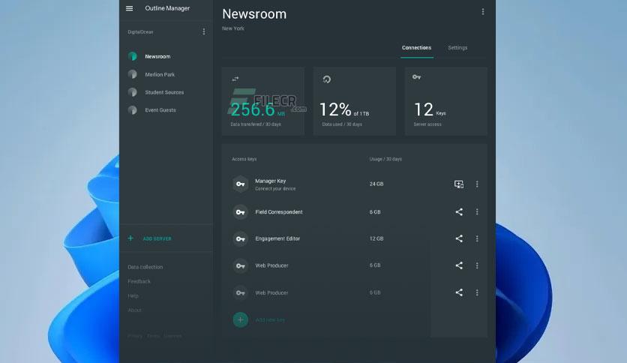Click the Engagement Editor key icon

[x=240, y=238]
